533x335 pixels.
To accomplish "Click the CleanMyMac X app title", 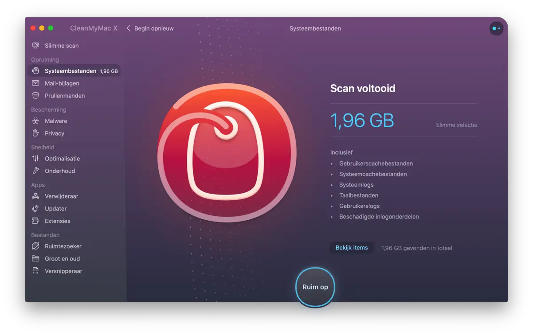I will pyautogui.click(x=94, y=28).
